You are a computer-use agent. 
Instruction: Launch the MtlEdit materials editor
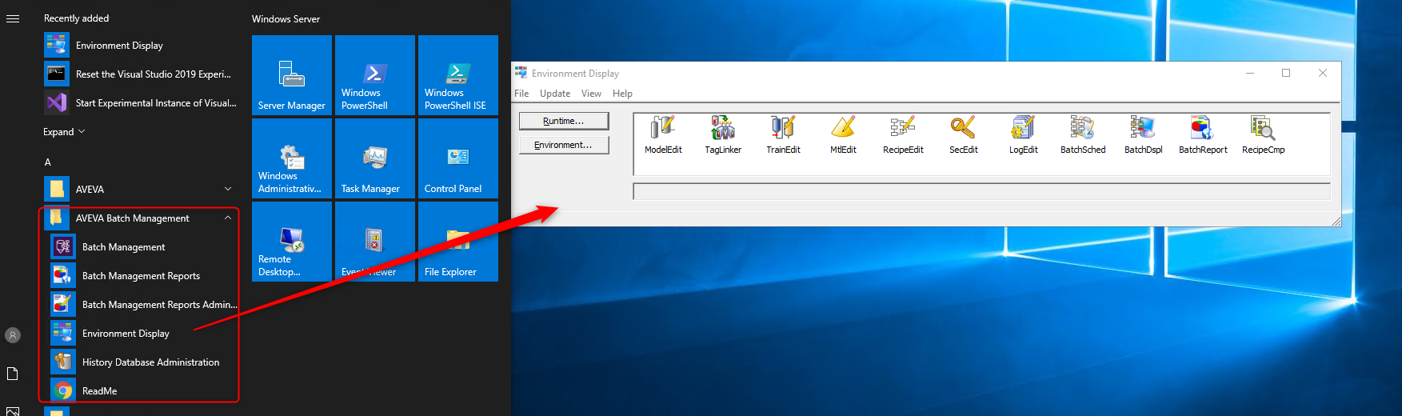843,134
